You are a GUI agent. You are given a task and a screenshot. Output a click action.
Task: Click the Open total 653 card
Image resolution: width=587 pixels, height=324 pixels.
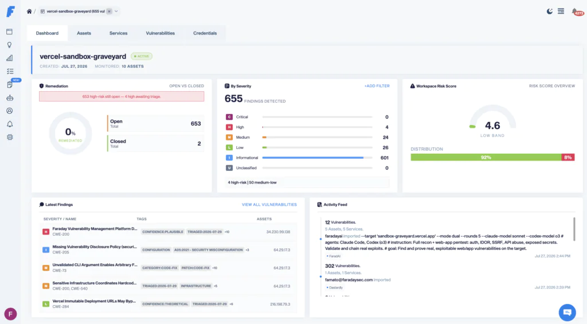click(x=155, y=124)
